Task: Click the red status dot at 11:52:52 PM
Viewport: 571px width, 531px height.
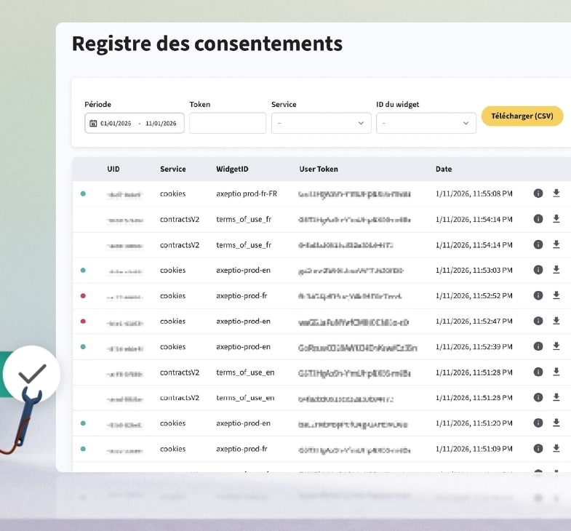Action: tap(83, 296)
